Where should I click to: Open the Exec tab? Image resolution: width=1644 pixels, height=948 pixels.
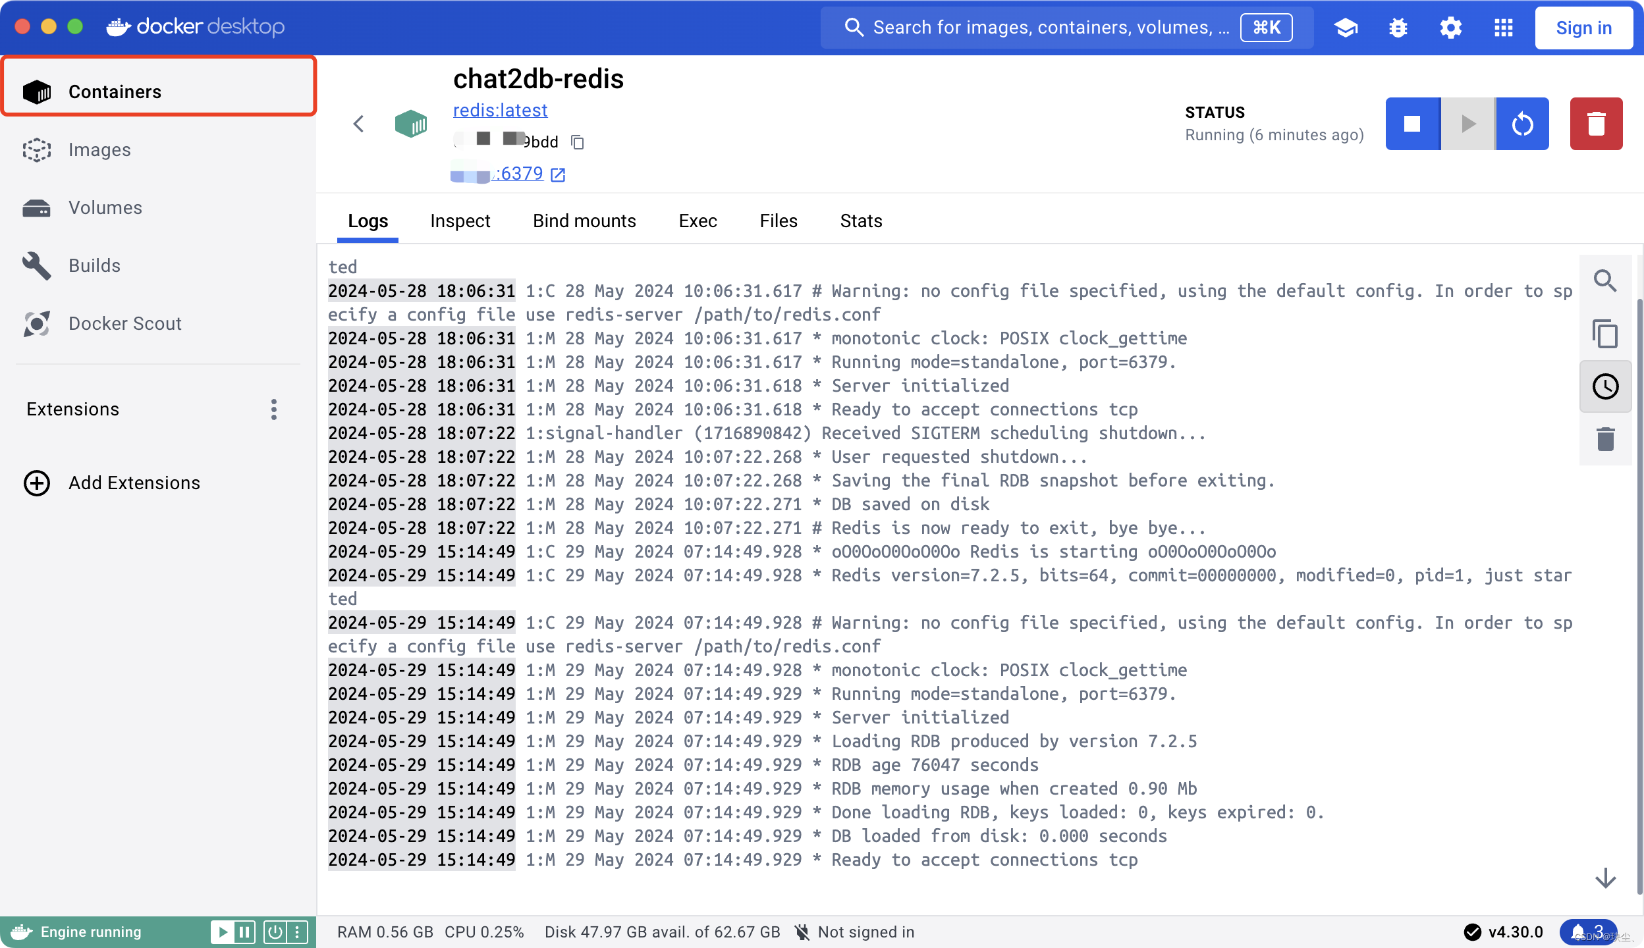(698, 221)
